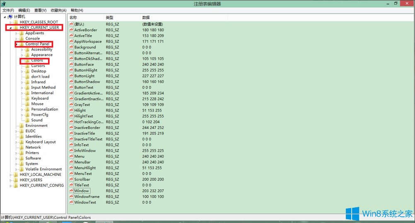415x223 pixels.
Task: Open the 文件(F) menu
Action: click(x=8, y=10)
